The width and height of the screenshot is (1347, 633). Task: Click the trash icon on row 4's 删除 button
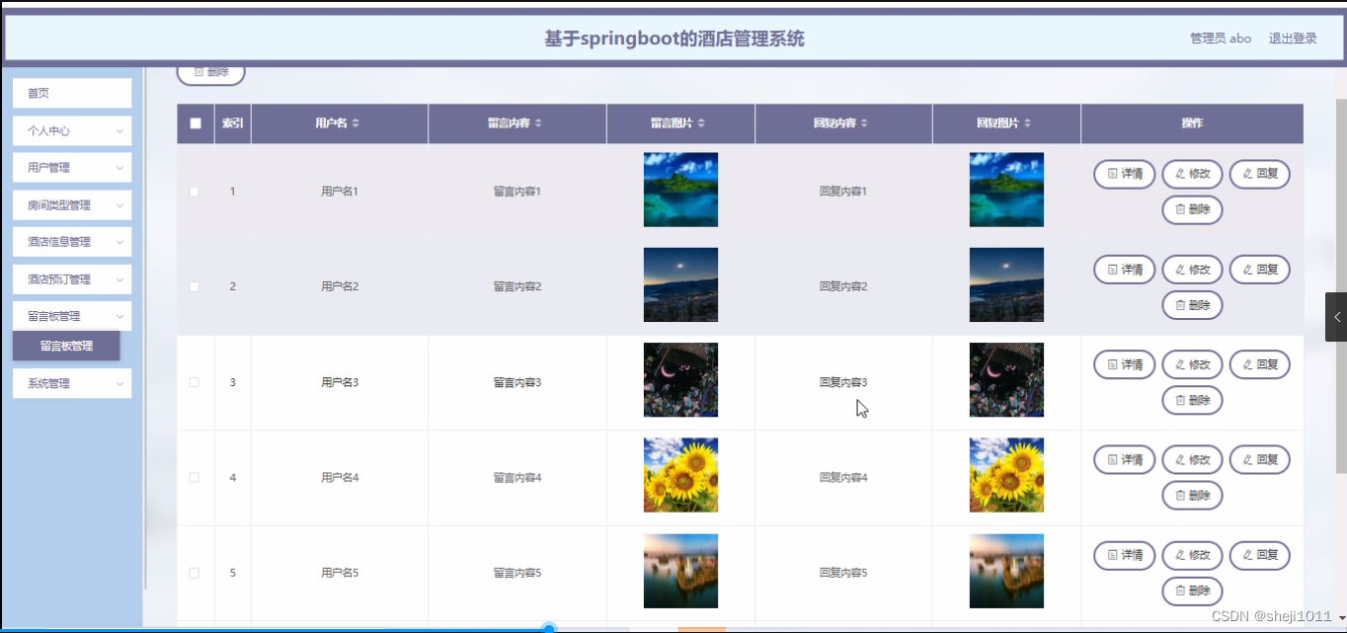tap(1180, 495)
